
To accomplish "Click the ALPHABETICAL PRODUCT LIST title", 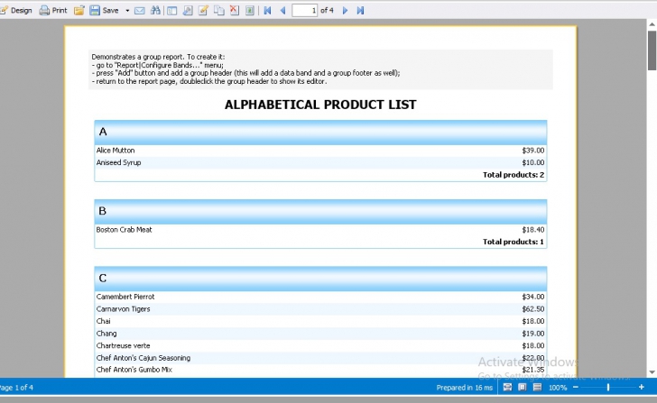I will coord(320,105).
